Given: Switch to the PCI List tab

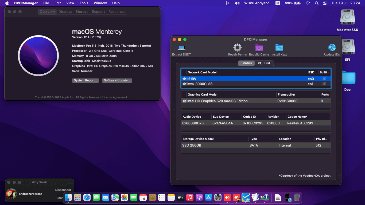Looking at the screenshot, I should 264,63.
